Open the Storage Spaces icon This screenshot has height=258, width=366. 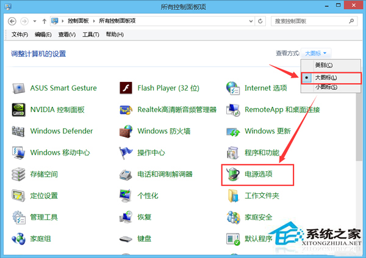[x=18, y=174]
